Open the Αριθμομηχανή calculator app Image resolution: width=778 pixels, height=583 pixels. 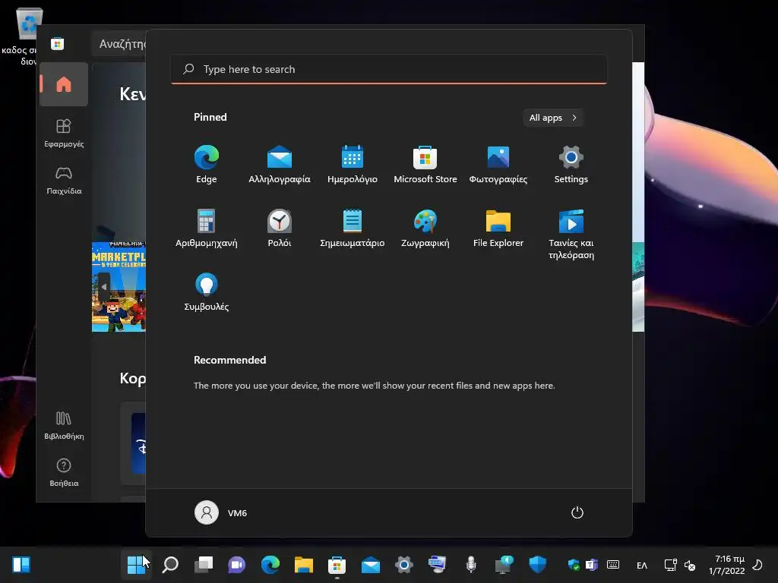pos(207,228)
